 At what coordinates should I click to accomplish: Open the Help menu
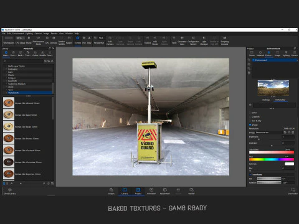point(77,34)
